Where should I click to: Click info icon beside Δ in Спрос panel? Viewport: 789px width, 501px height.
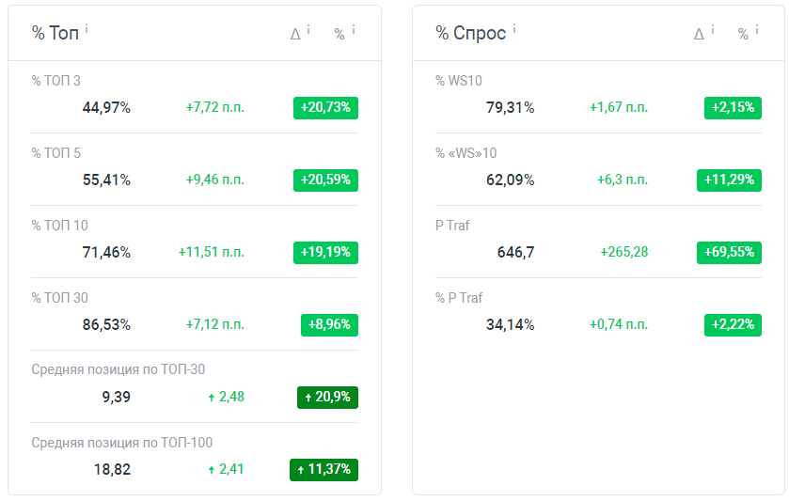pos(713,30)
